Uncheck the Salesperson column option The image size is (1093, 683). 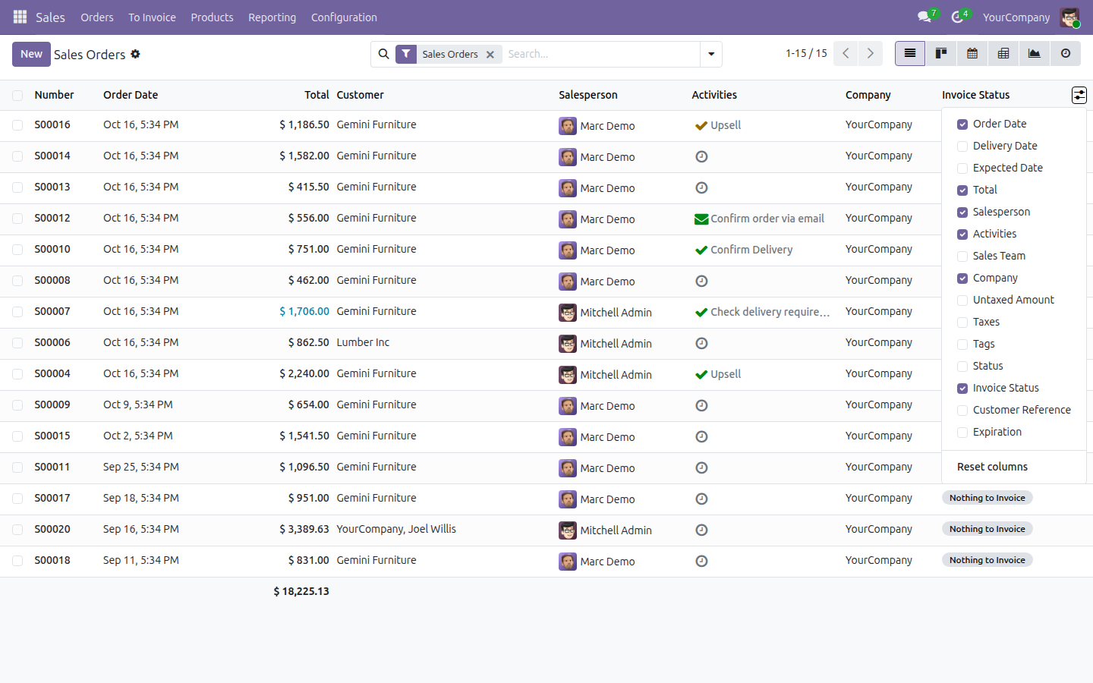962,212
